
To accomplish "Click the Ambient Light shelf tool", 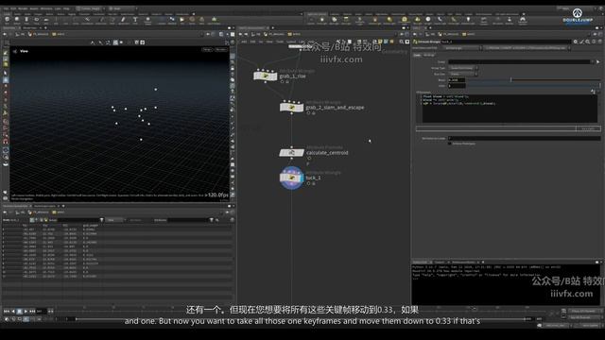I will point(468,21).
